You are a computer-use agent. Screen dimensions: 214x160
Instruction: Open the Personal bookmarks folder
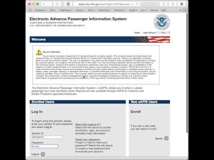coord(120,10)
